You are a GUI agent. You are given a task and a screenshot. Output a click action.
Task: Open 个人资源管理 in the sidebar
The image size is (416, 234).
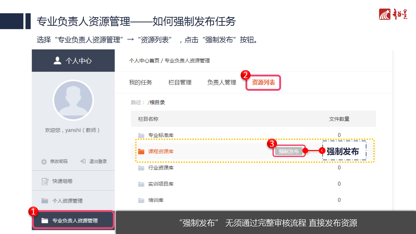pos(73,201)
